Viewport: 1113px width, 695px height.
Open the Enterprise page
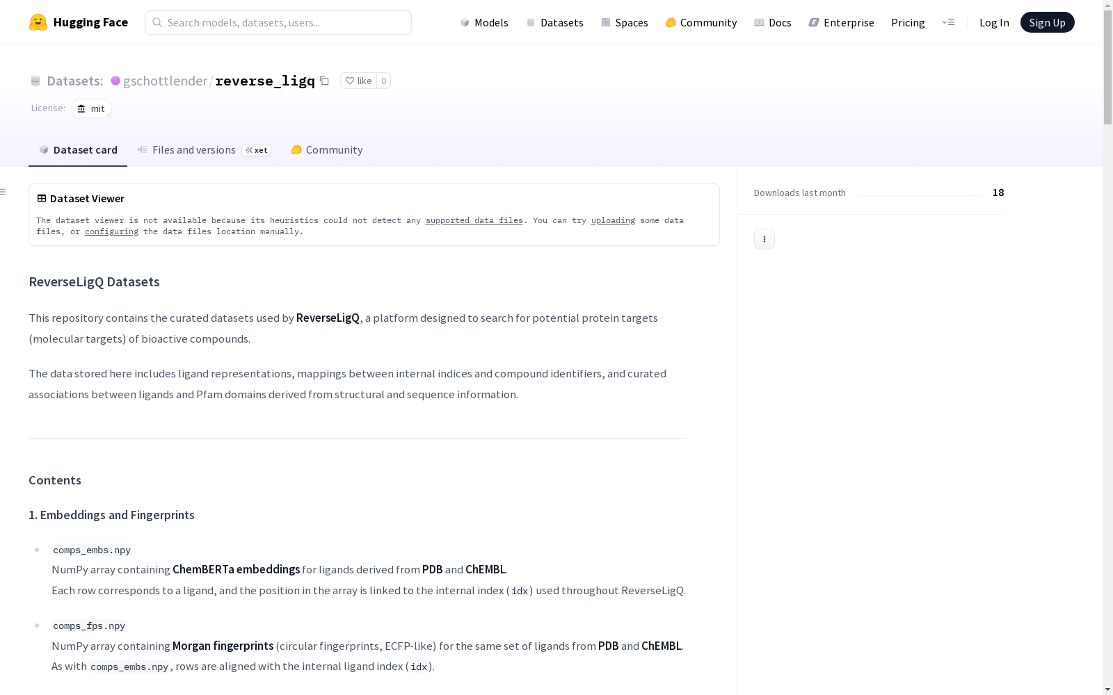pyautogui.click(x=842, y=22)
